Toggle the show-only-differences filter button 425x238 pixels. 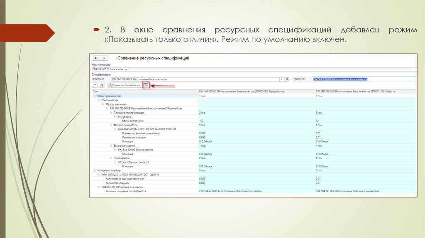pyautogui.click(x=146, y=85)
